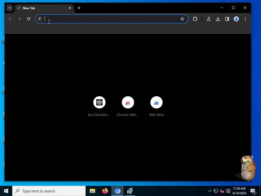Open the muted volume tray icon
The height and width of the screenshot is (196, 261).
tap(222, 191)
